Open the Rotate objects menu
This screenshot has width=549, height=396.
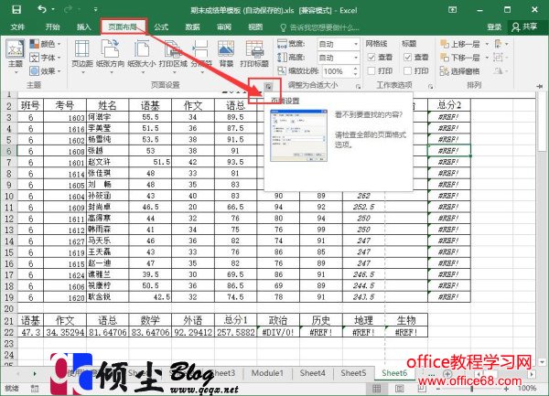501,71
